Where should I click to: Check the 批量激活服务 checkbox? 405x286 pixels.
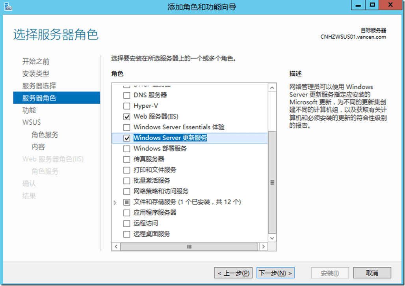coord(126,181)
